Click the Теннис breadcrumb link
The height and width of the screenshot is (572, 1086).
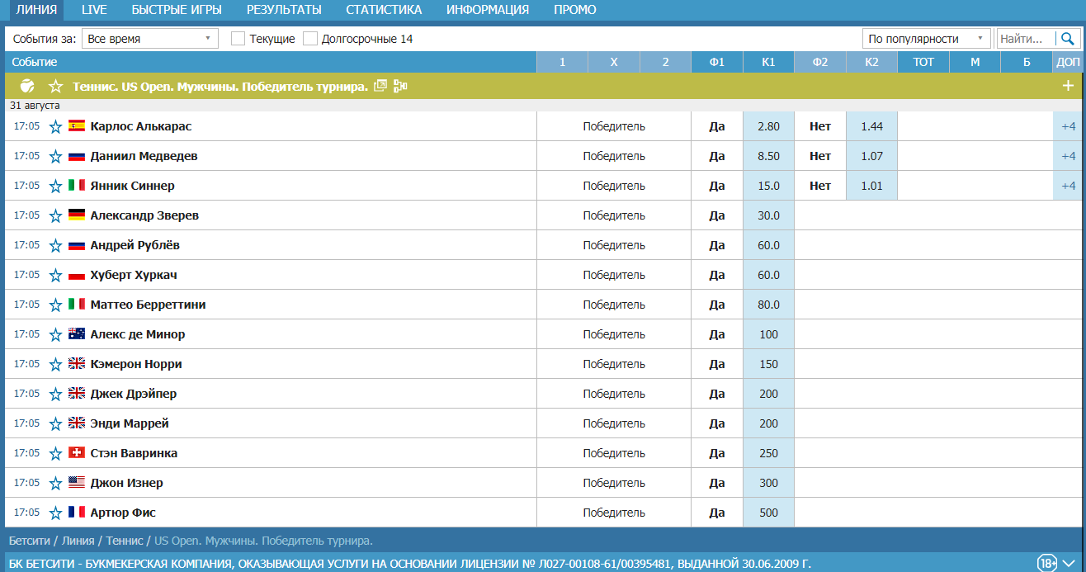point(125,541)
